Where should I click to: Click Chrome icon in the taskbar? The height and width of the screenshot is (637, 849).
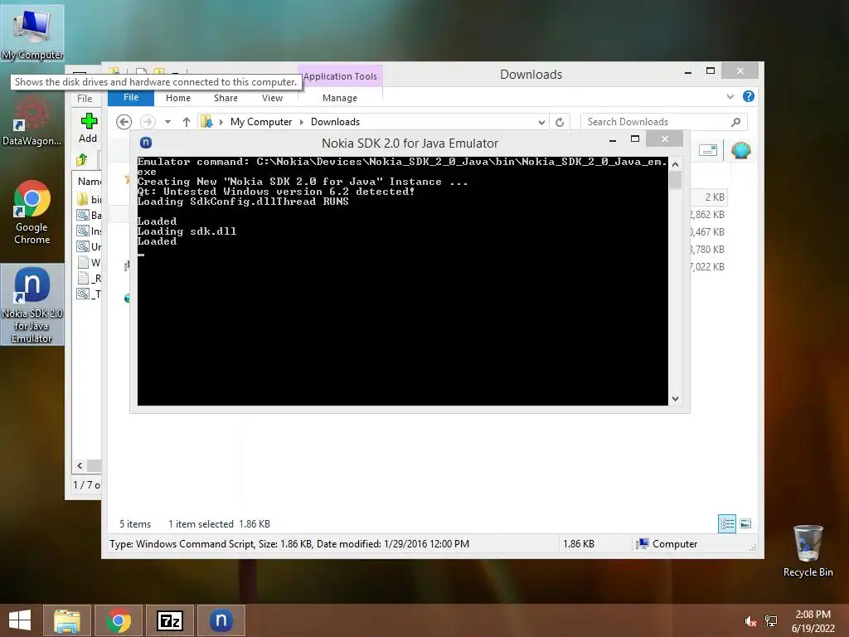coord(119,620)
